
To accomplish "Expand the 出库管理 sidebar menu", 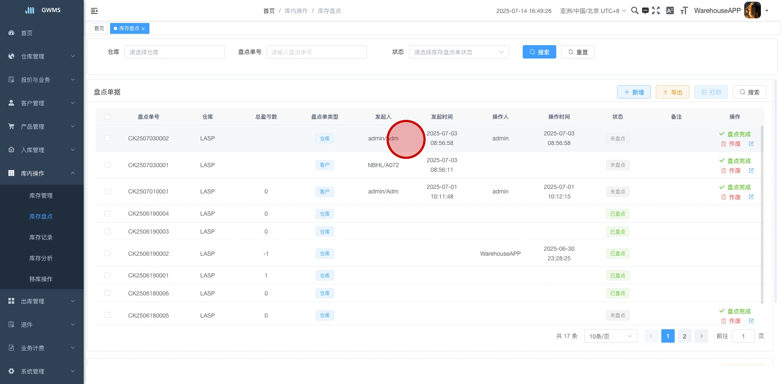I will click(42, 301).
